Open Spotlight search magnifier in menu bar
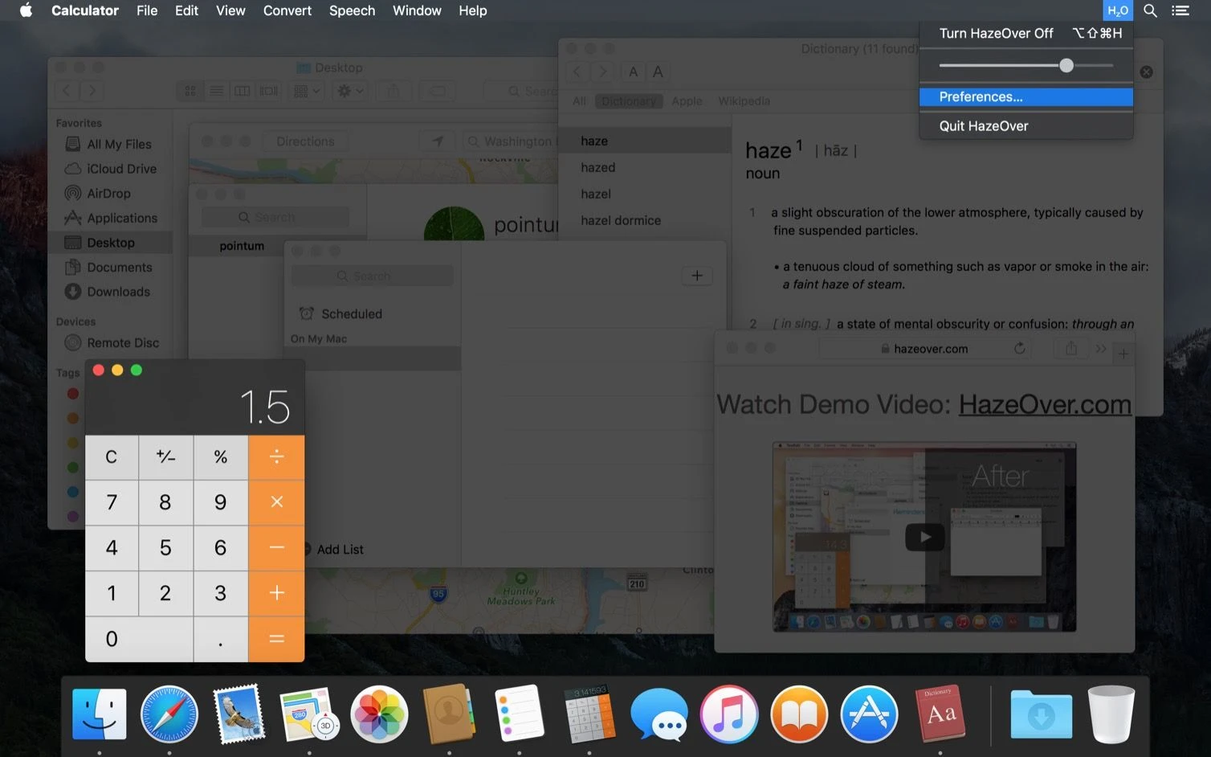This screenshot has width=1211, height=757. 1150,10
